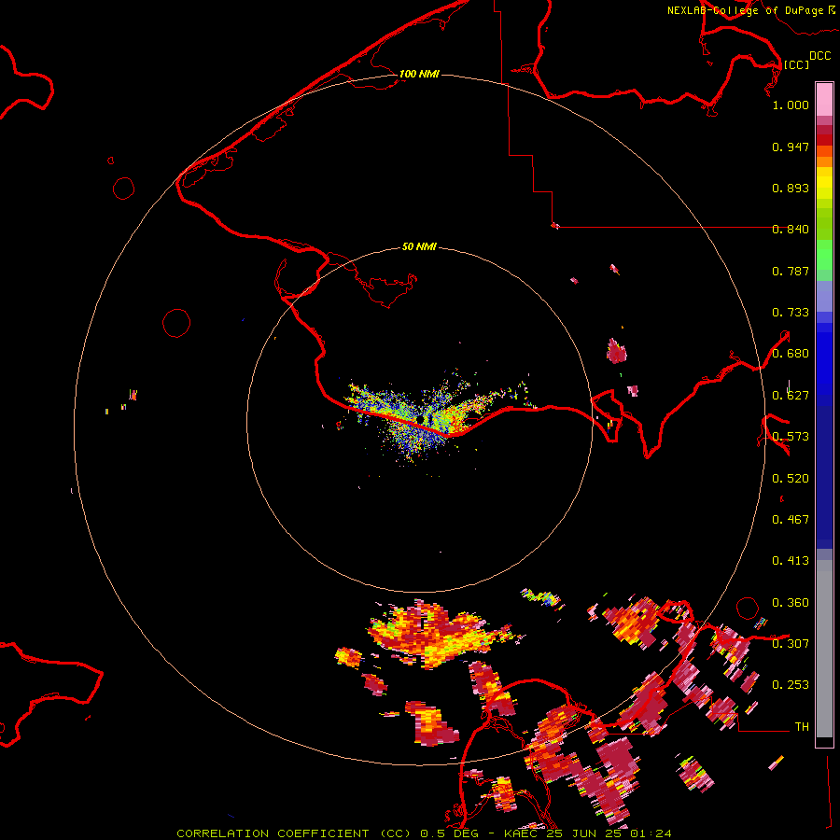Viewport: 840px width, 840px height.
Task: Pick the light pink swatch beside 1.000
Action: [x=824, y=99]
